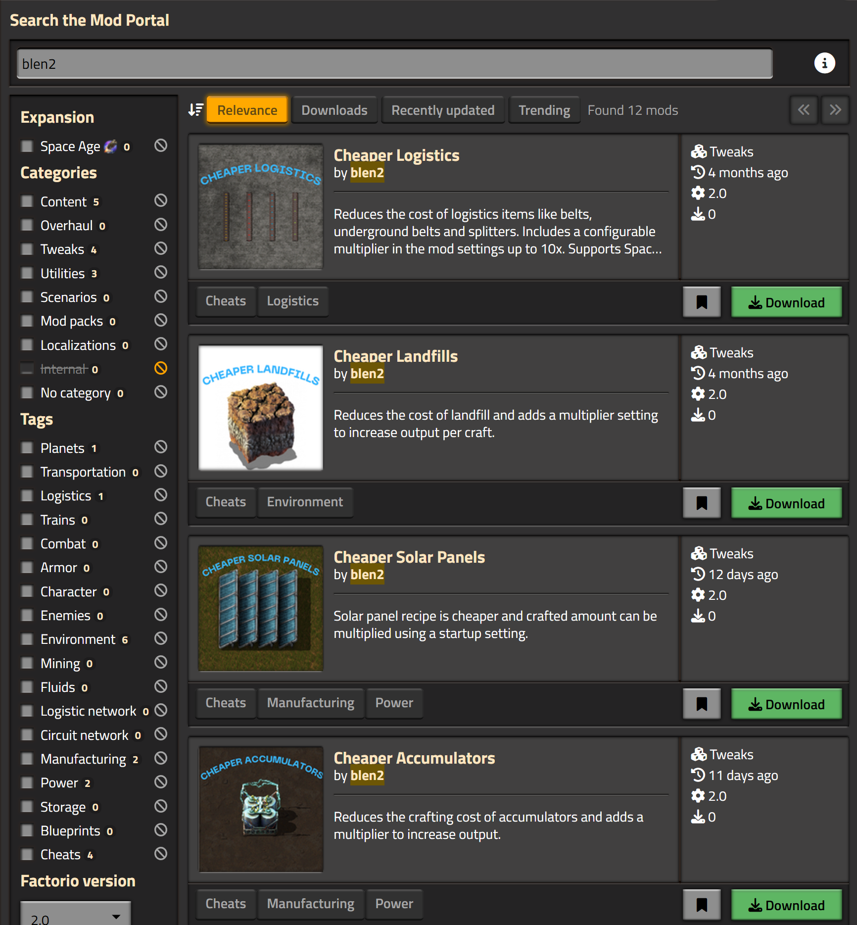Click the exclude icon beside Internal category

161,368
